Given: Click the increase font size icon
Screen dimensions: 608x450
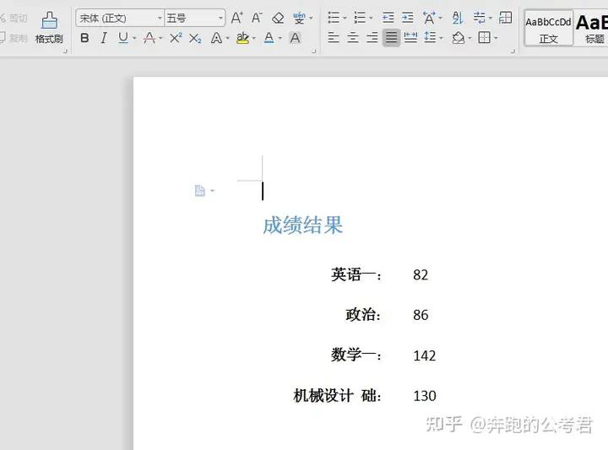Looking at the screenshot, I should [x=237, y=18].
